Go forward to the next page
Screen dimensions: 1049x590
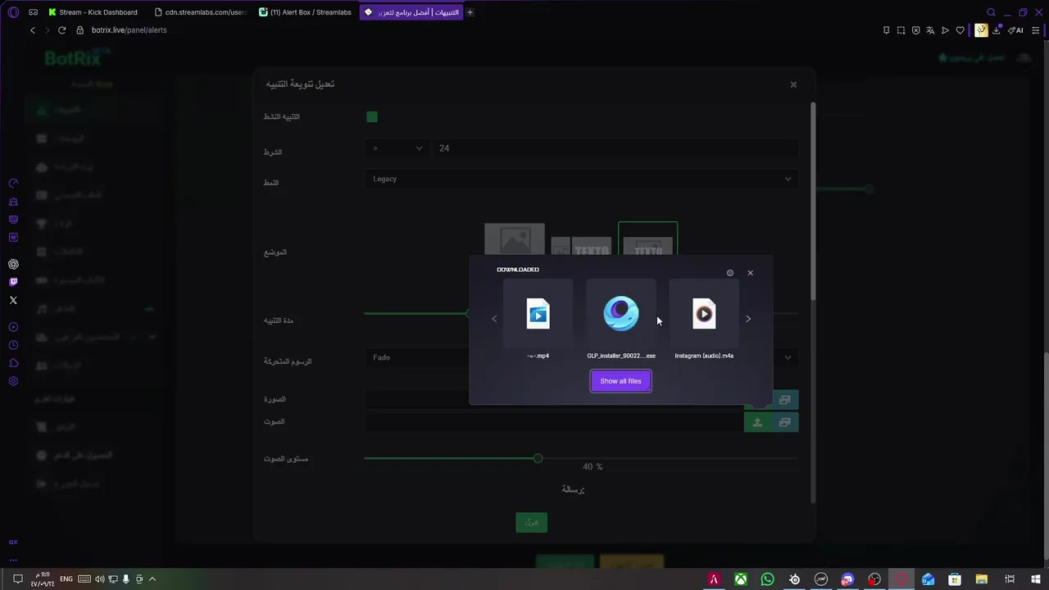pyautogui.click(x=47, y=30)
